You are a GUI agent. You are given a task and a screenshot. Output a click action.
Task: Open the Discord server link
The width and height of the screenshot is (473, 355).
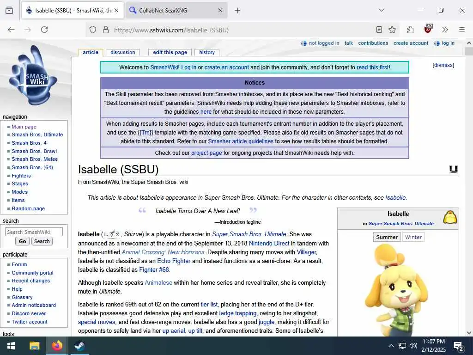point(29,314)
